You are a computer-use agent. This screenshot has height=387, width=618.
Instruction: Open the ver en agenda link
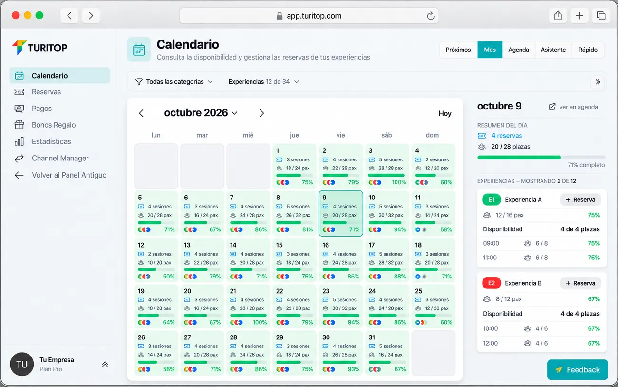pos(573,107)
